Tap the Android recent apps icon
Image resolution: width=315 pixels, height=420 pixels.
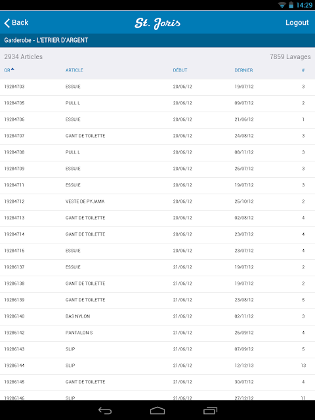(x=210, y=410)
